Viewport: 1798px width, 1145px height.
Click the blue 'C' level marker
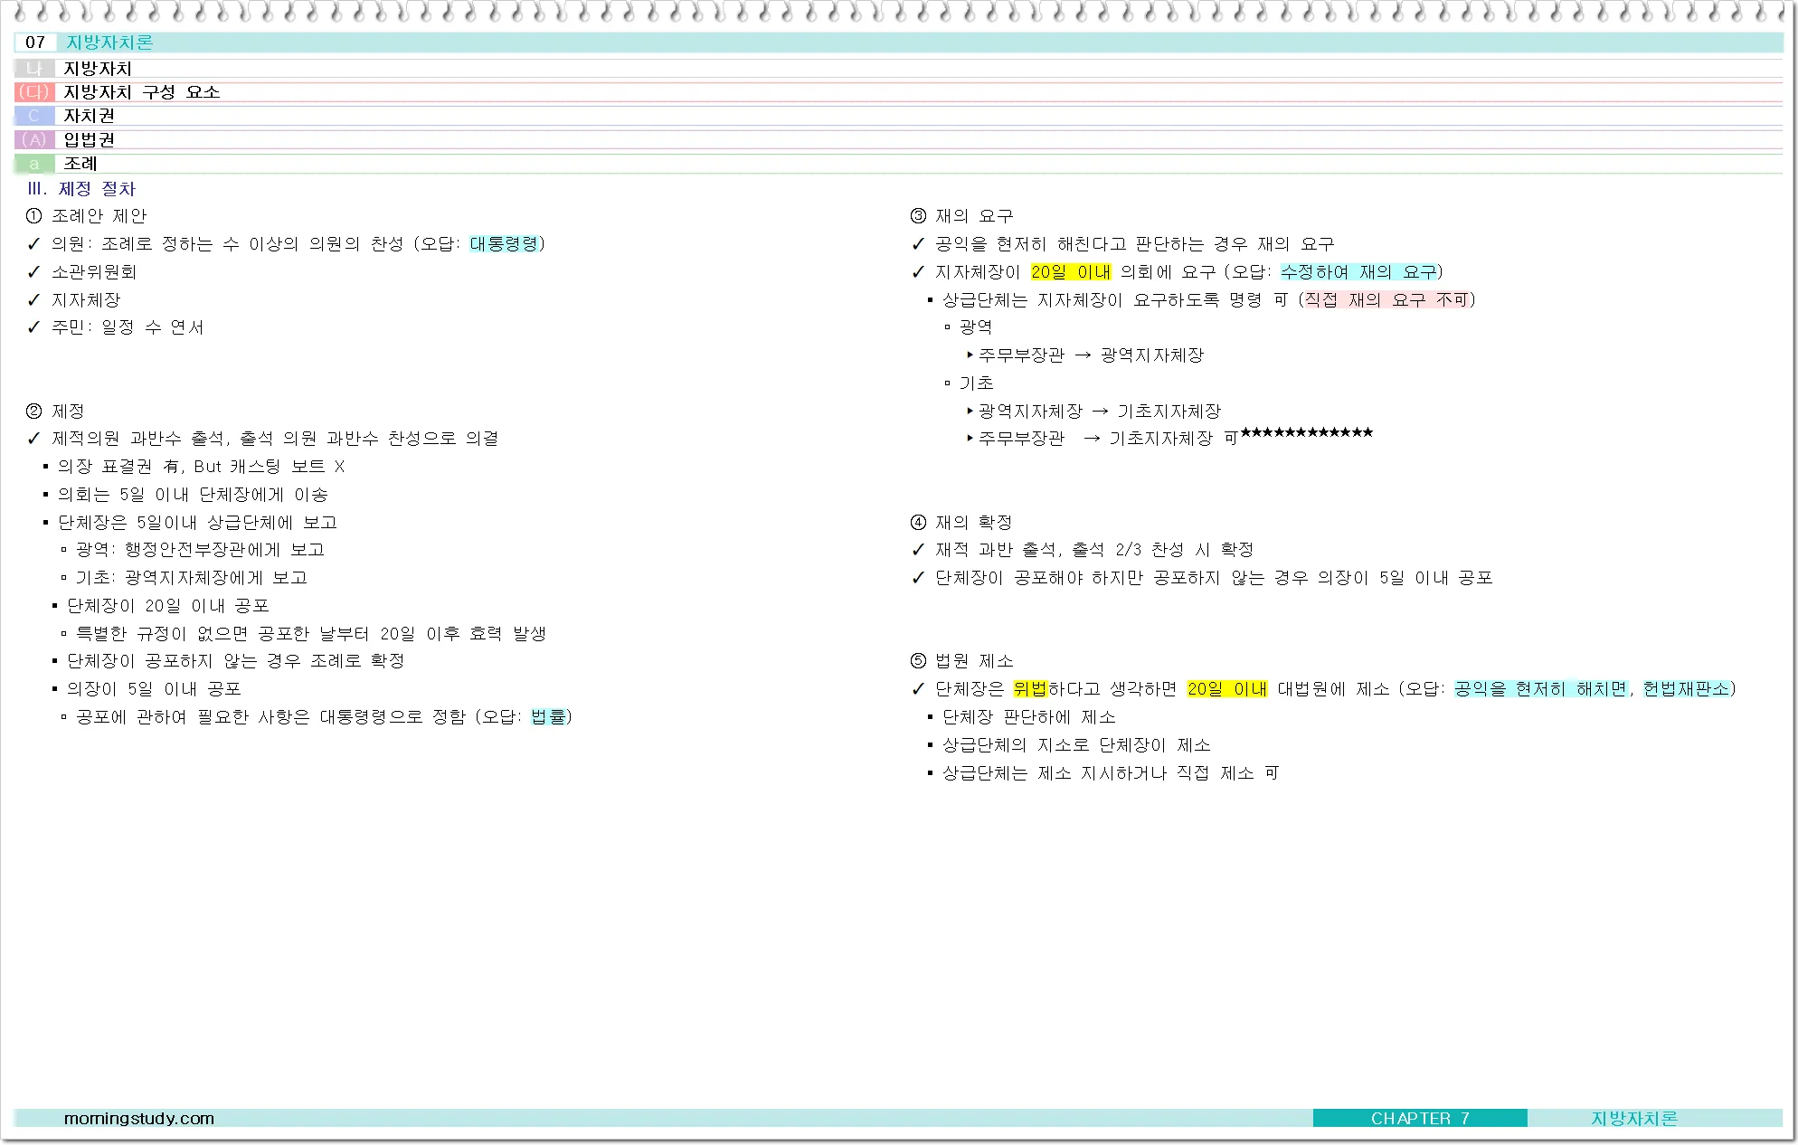(x=34, y=116)
